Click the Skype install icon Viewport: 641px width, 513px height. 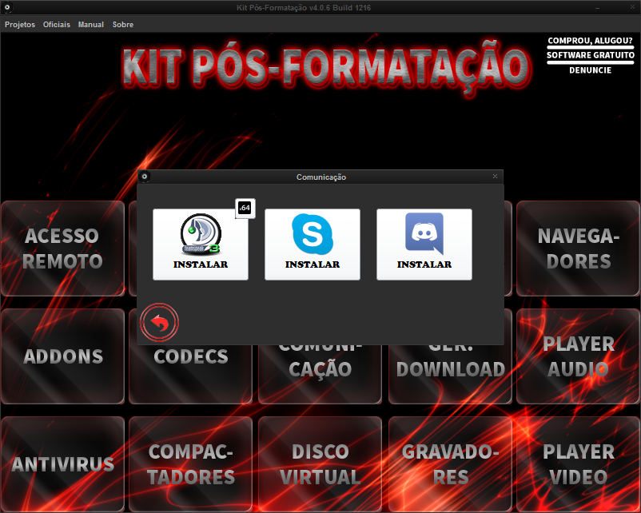pos(313,244)
